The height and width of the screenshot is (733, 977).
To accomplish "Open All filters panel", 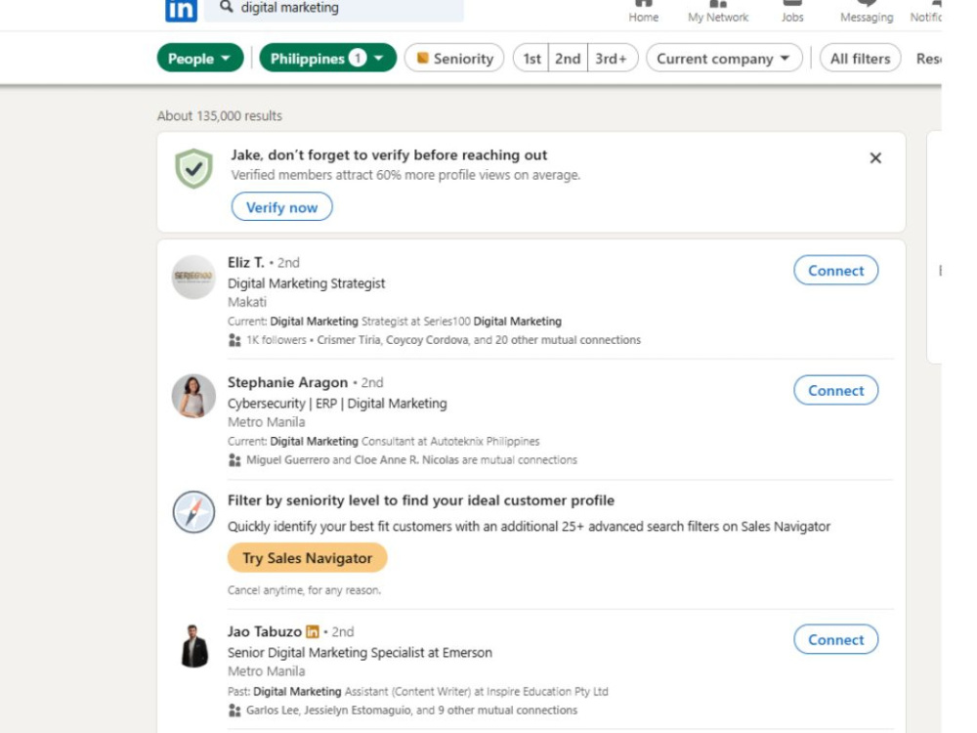I will click(x=860, y=58).
